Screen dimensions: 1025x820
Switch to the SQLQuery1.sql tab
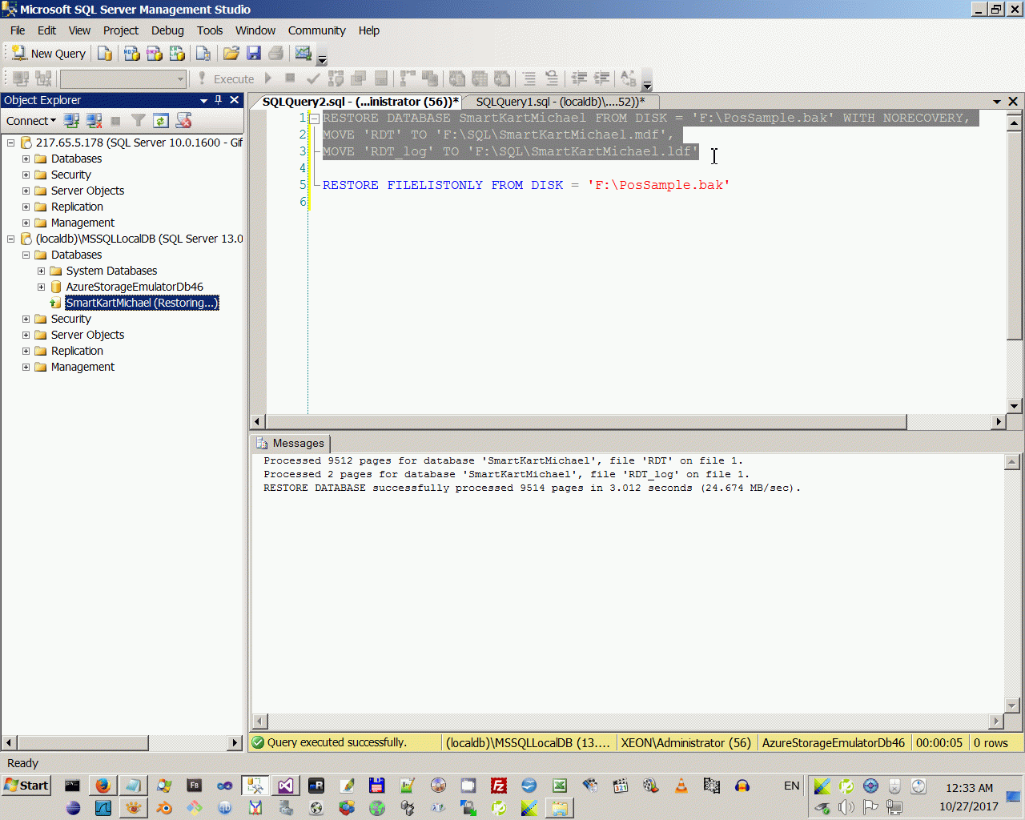point(561,102)
